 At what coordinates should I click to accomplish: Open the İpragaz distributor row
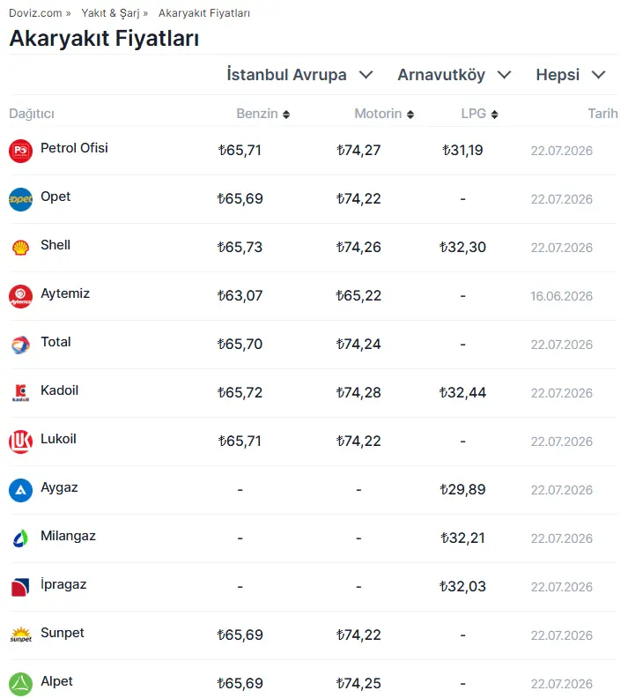click(x=313, y=587)
